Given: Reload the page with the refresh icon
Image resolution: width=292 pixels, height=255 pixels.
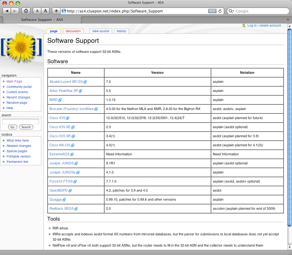Looking at the screenshot, I should click(220, 11).
